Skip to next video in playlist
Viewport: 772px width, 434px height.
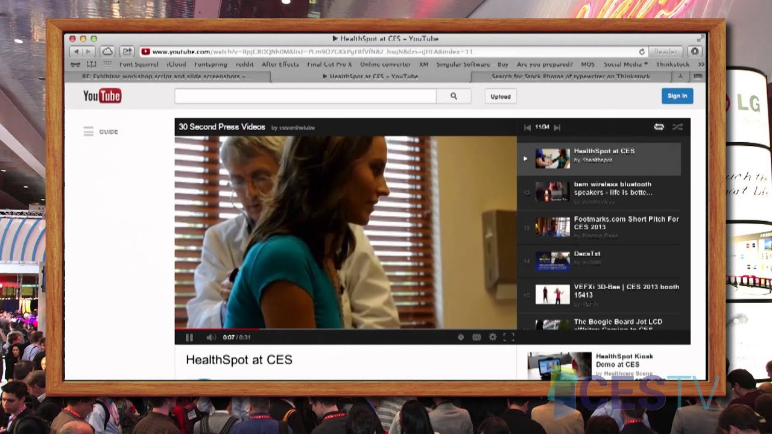click(557, 127)
